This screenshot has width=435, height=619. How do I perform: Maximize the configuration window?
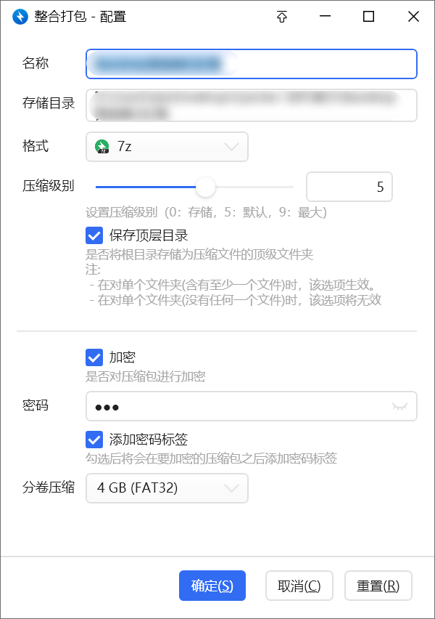pyautogui.click(x=368, y=17)
